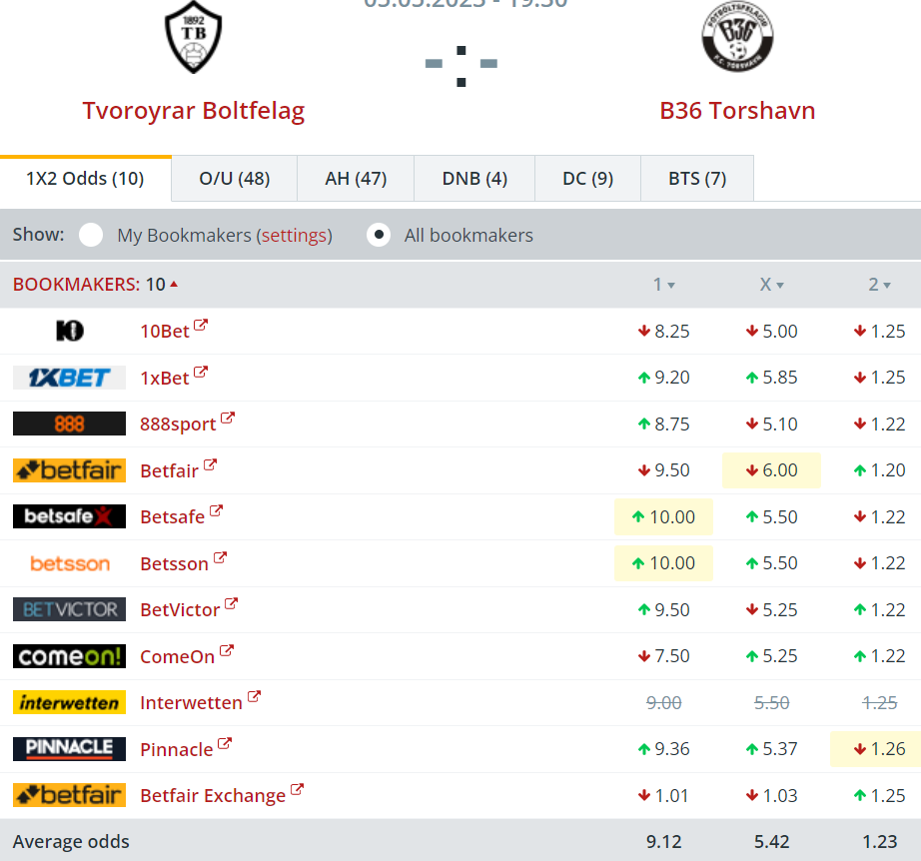Click external link icon next to BetVictor
The height and width of the screenshot is (861, 921).
click(231, 603)
